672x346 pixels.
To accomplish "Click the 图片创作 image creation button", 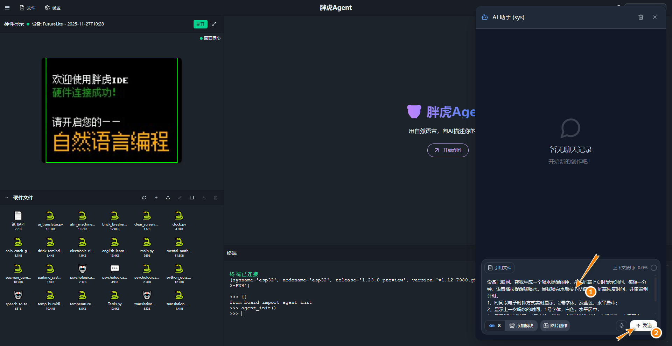I will 555,326.
